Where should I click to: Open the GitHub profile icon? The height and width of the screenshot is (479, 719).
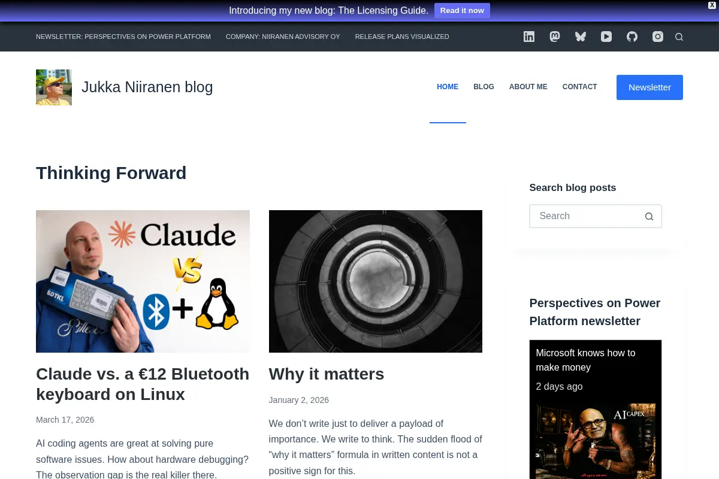632,37
